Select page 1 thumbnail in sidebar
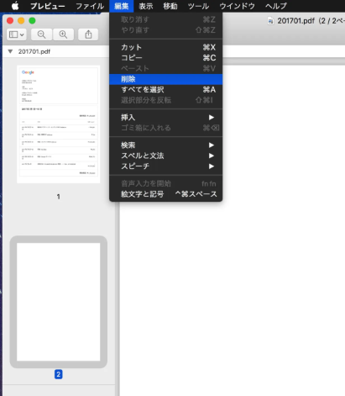The image size is (345, 396). click(x=59, y=124)
